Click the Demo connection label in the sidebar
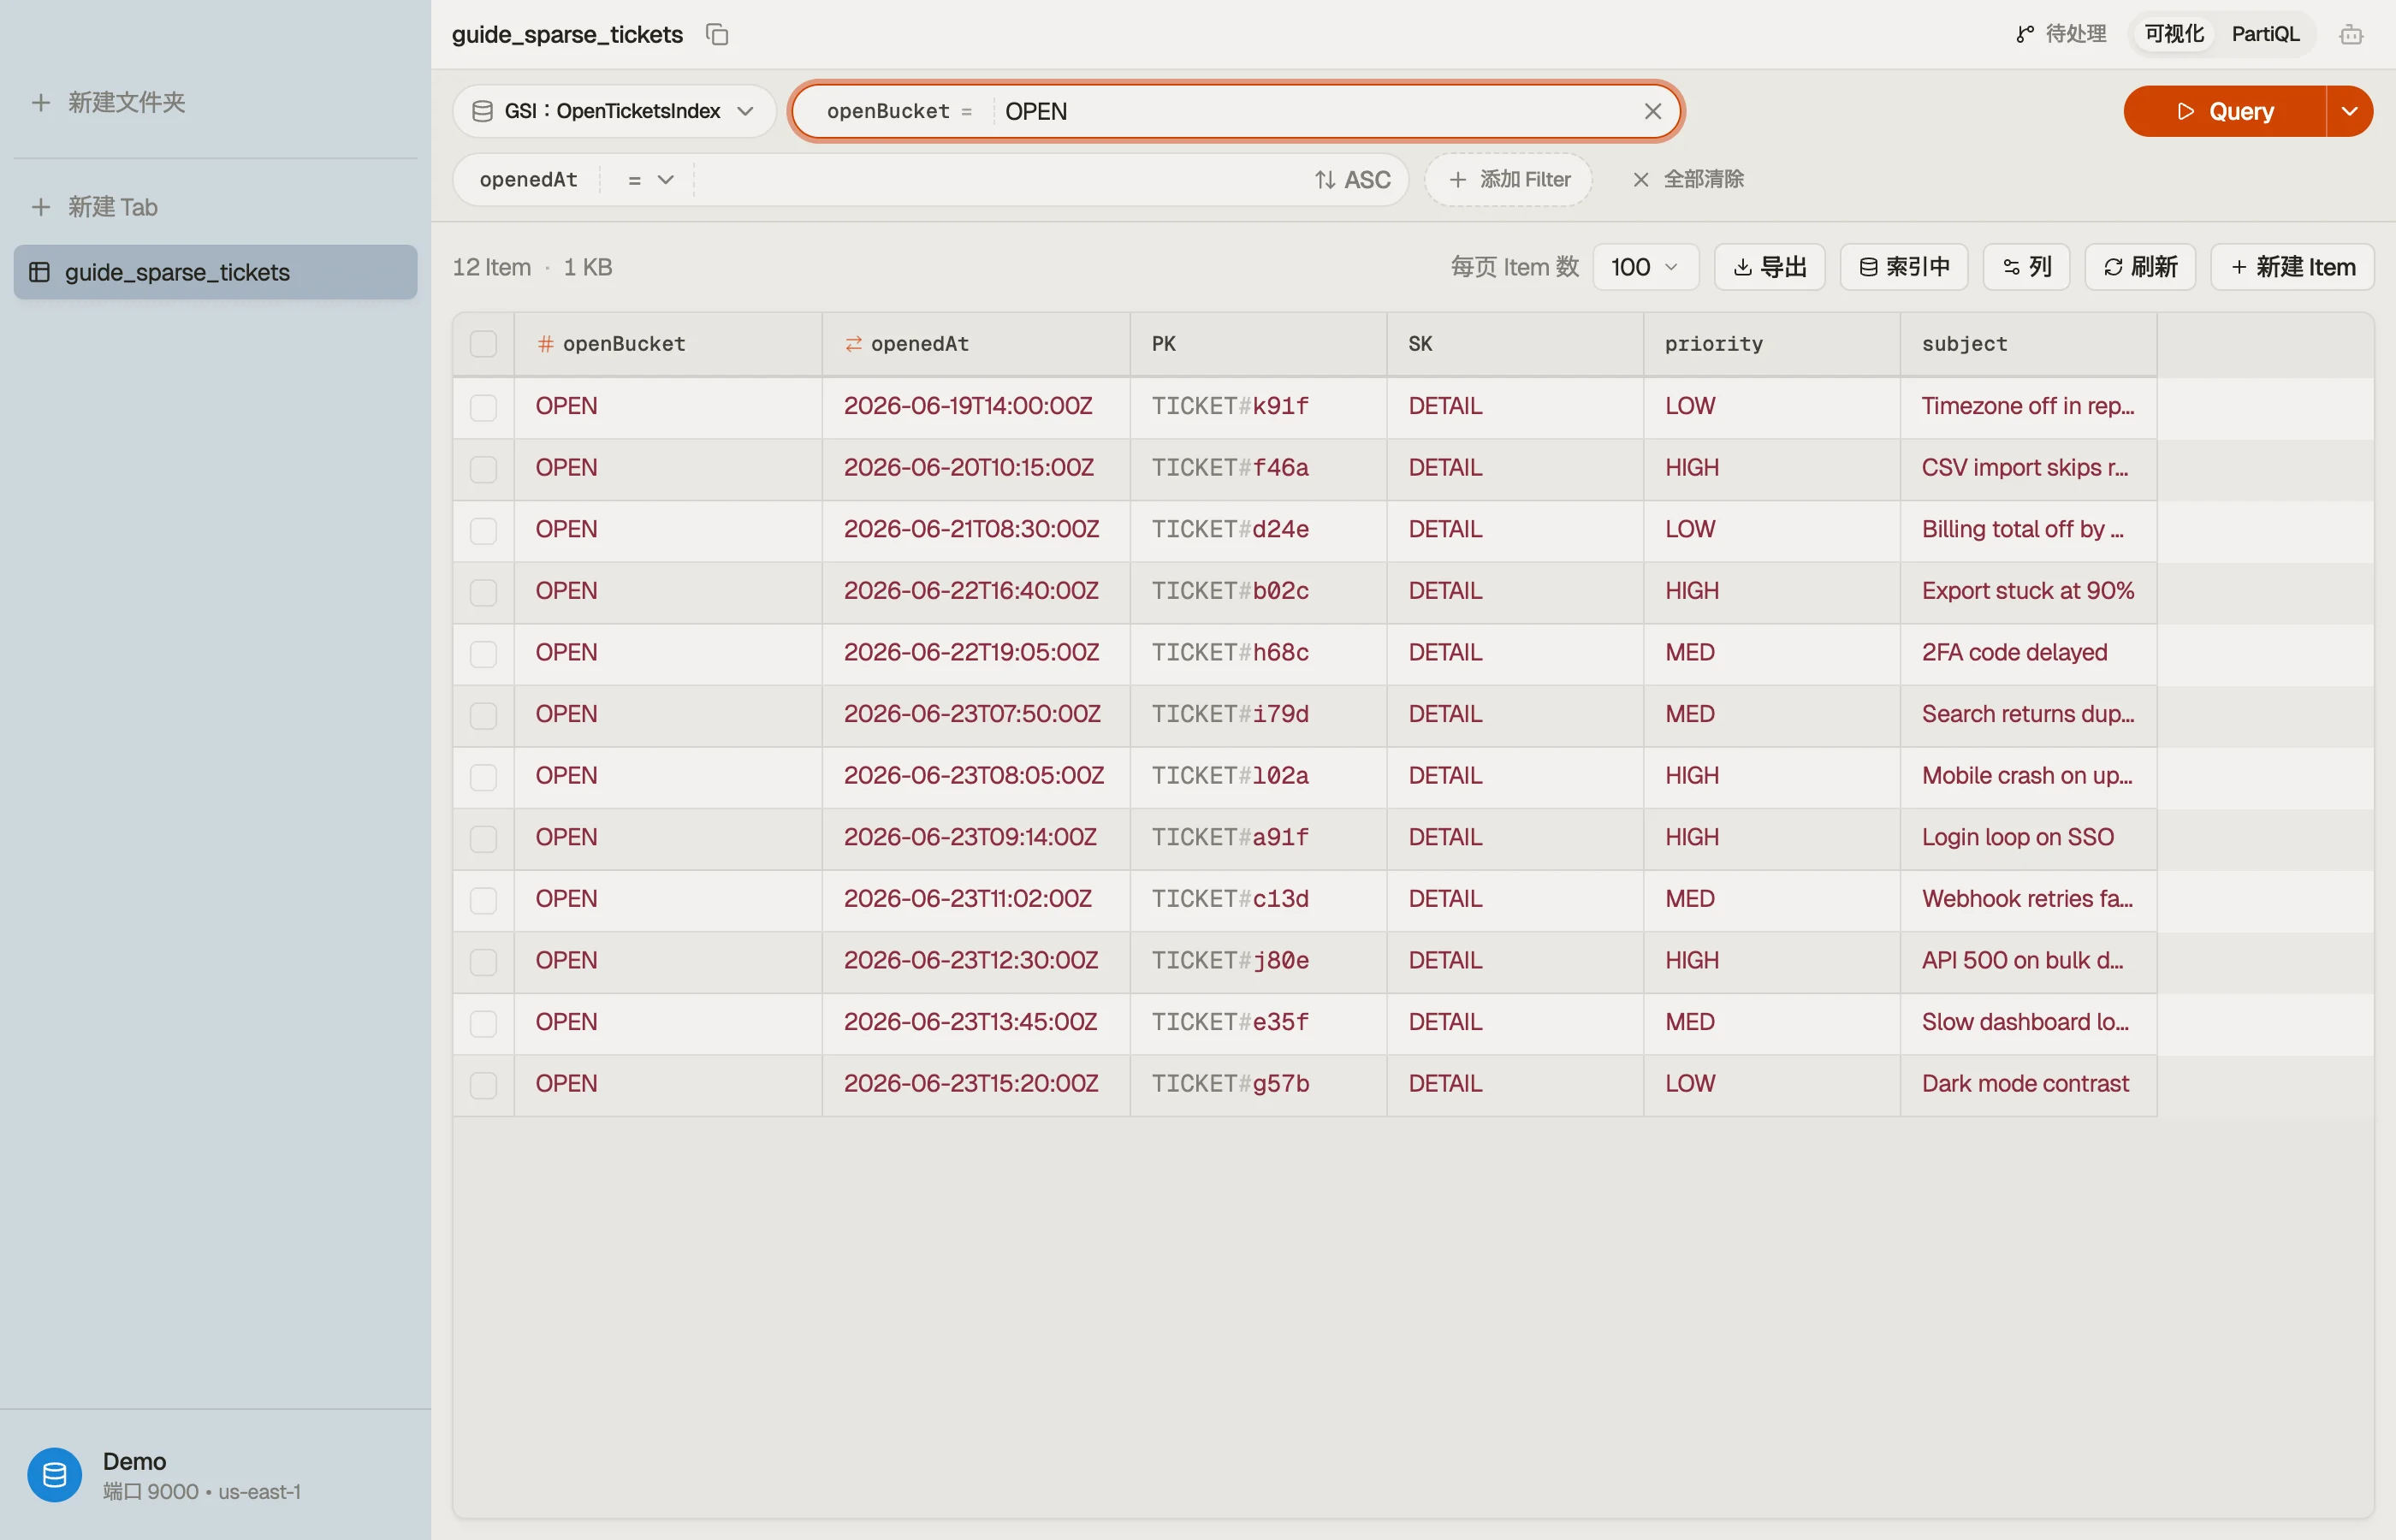This screenshot has width=2396, height=1540. click(x=134, y=1461)
